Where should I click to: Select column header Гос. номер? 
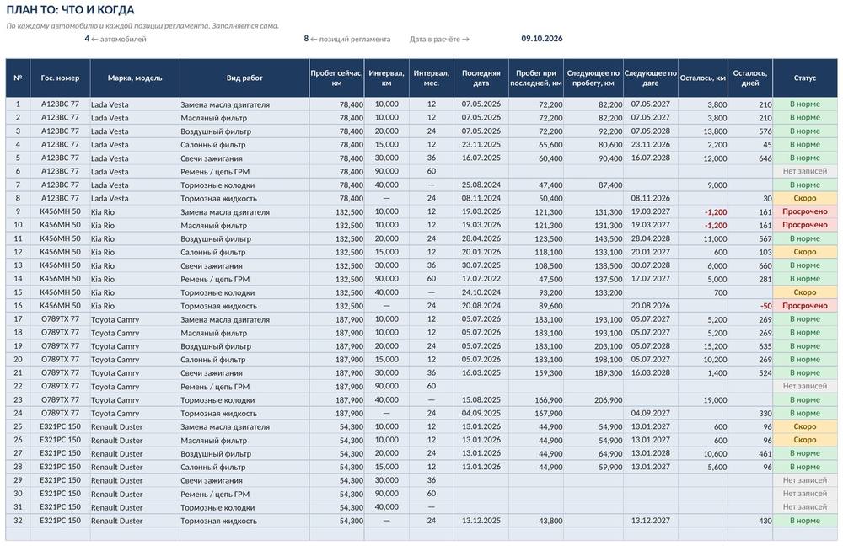pos(60,78)
